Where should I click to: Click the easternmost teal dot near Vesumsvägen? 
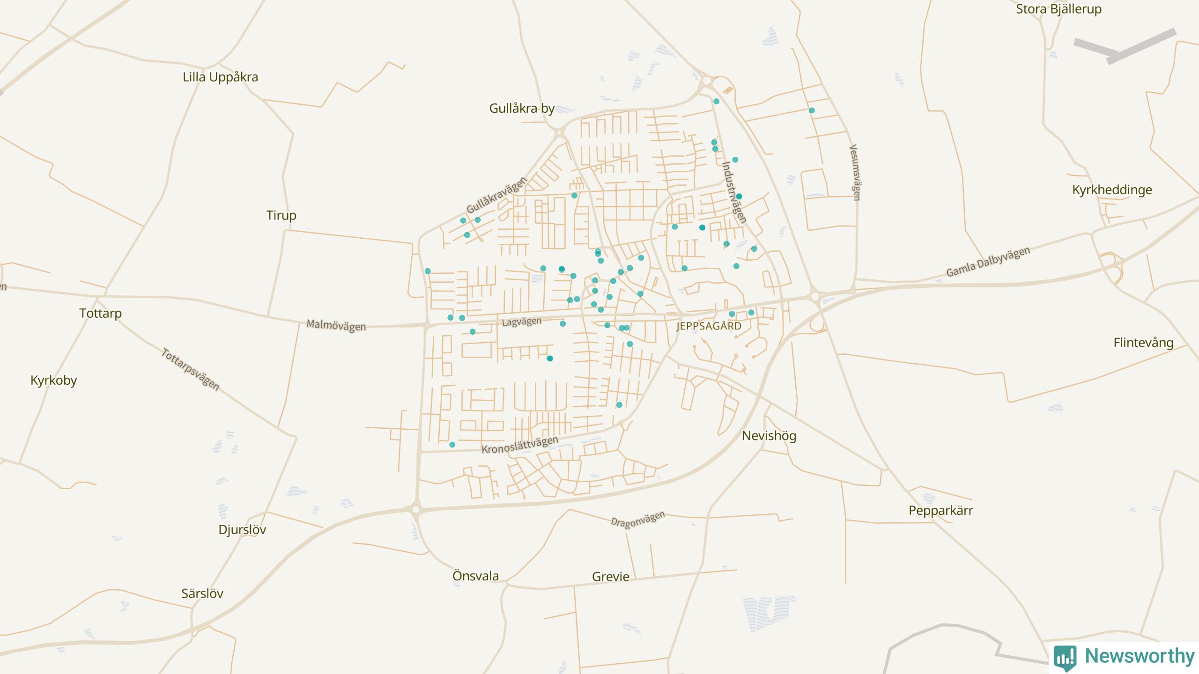point(812,110)
